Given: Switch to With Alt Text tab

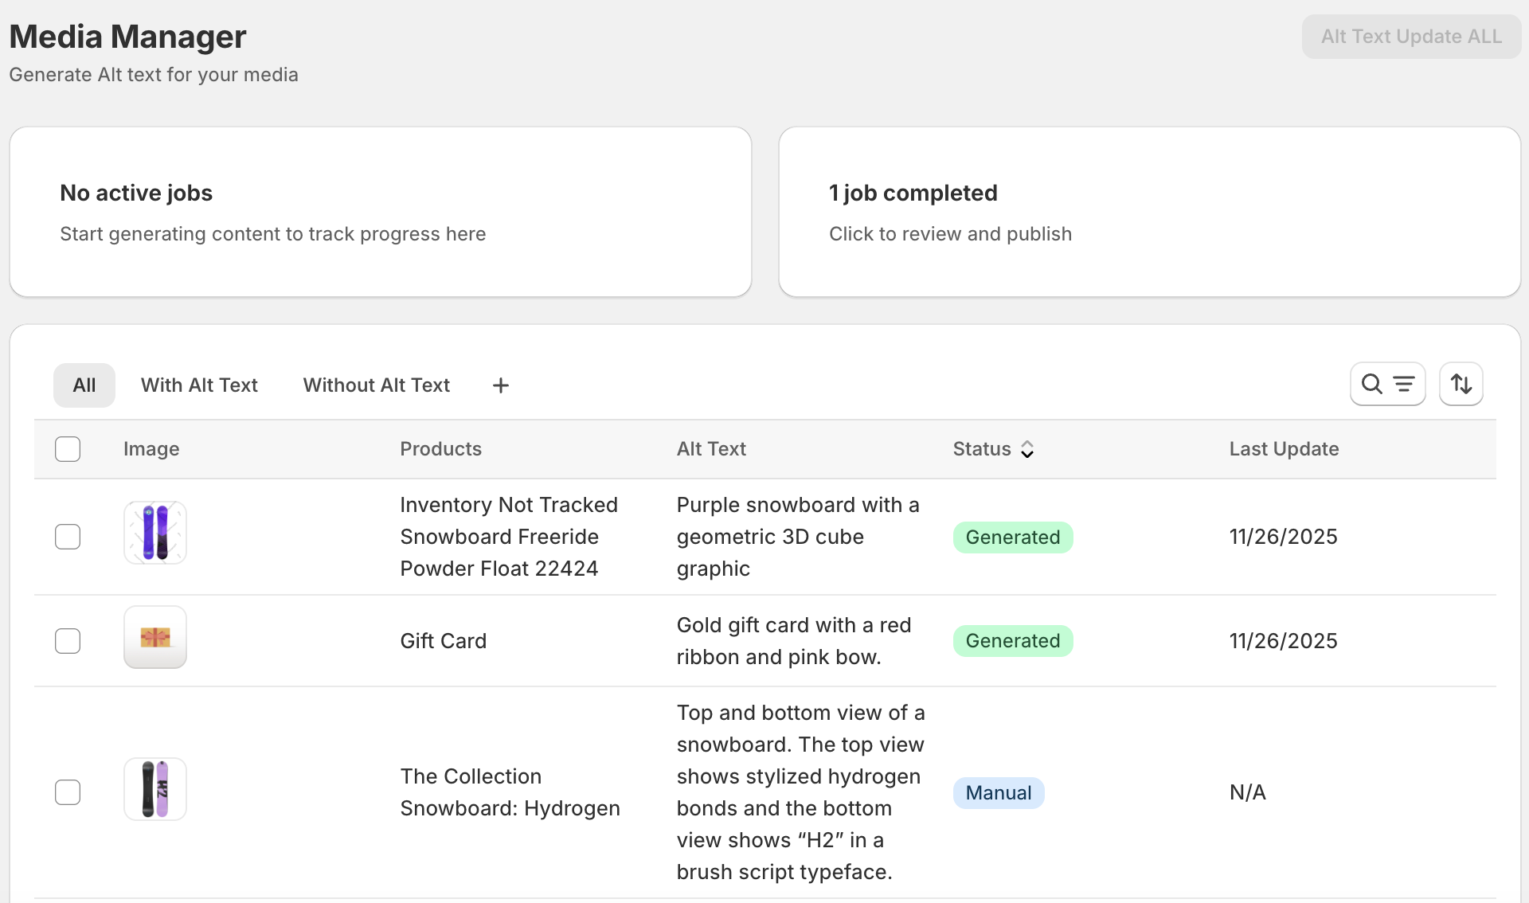Looking at the screenshot, I should point(199,385).
